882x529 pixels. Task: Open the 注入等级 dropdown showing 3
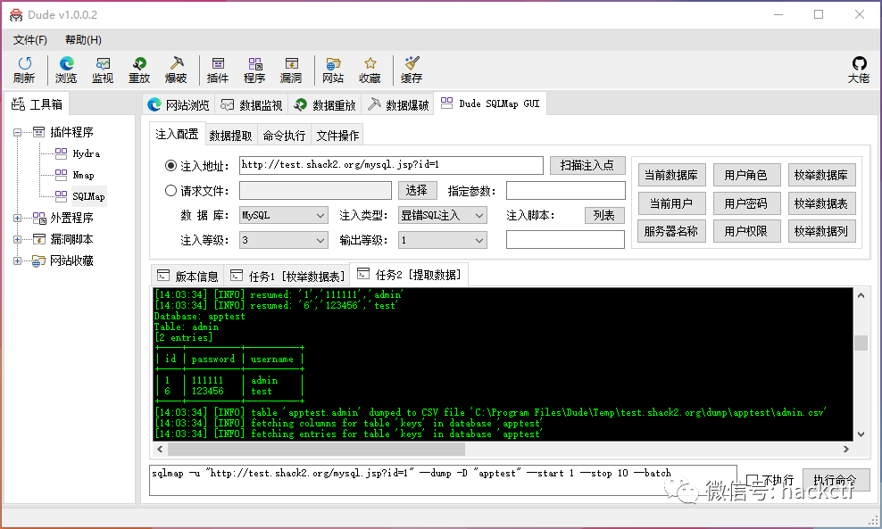click(x=284, y=240)
